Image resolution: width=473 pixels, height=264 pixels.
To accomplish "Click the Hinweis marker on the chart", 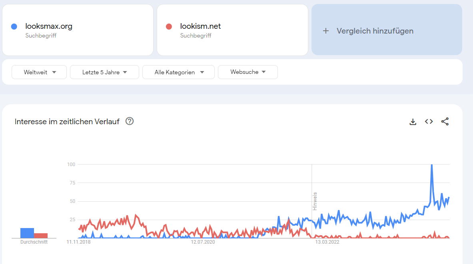I will [315, 201].
